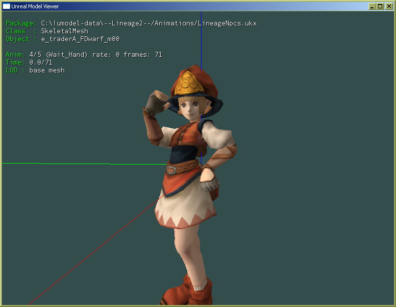Click the e_traderA_FDwarf_m00 object name

[x=80, y=39]
